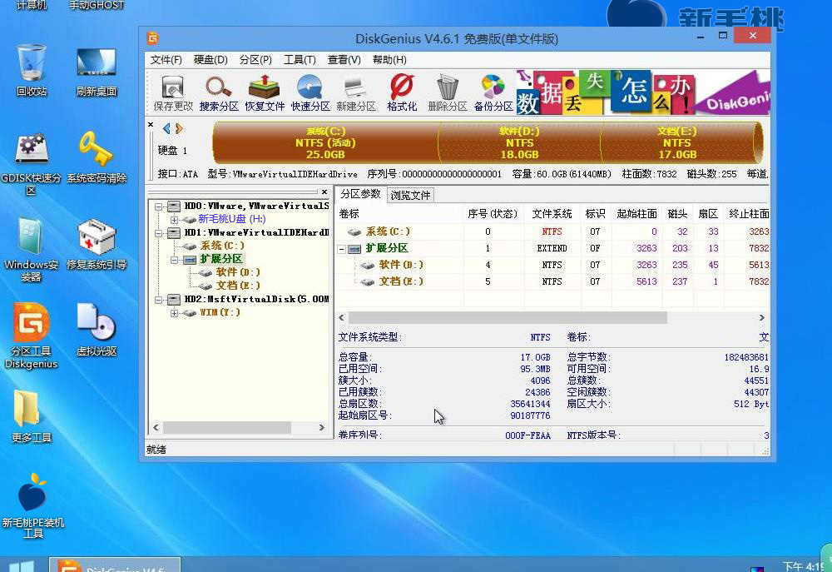This screenshot has width=832, height=572.
Task: Open 分区工具Diskgenius desktop shortcut
Action: tap(32, 336)
